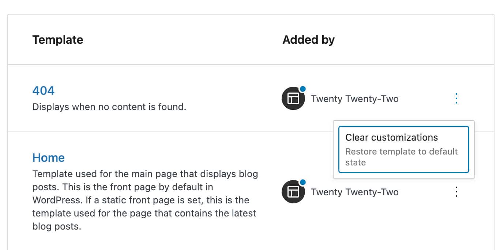Viewport: 504px width, 250px height.
Task: Open the 404 template for editing
Action: coord(43,90)
